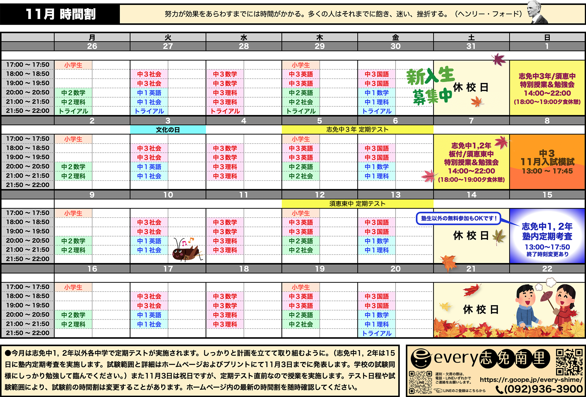Click the 志免中1,2年 板付/須恵東中 特別授業 block
This screenshot has height=397, width=586.
tap(471, 162)
